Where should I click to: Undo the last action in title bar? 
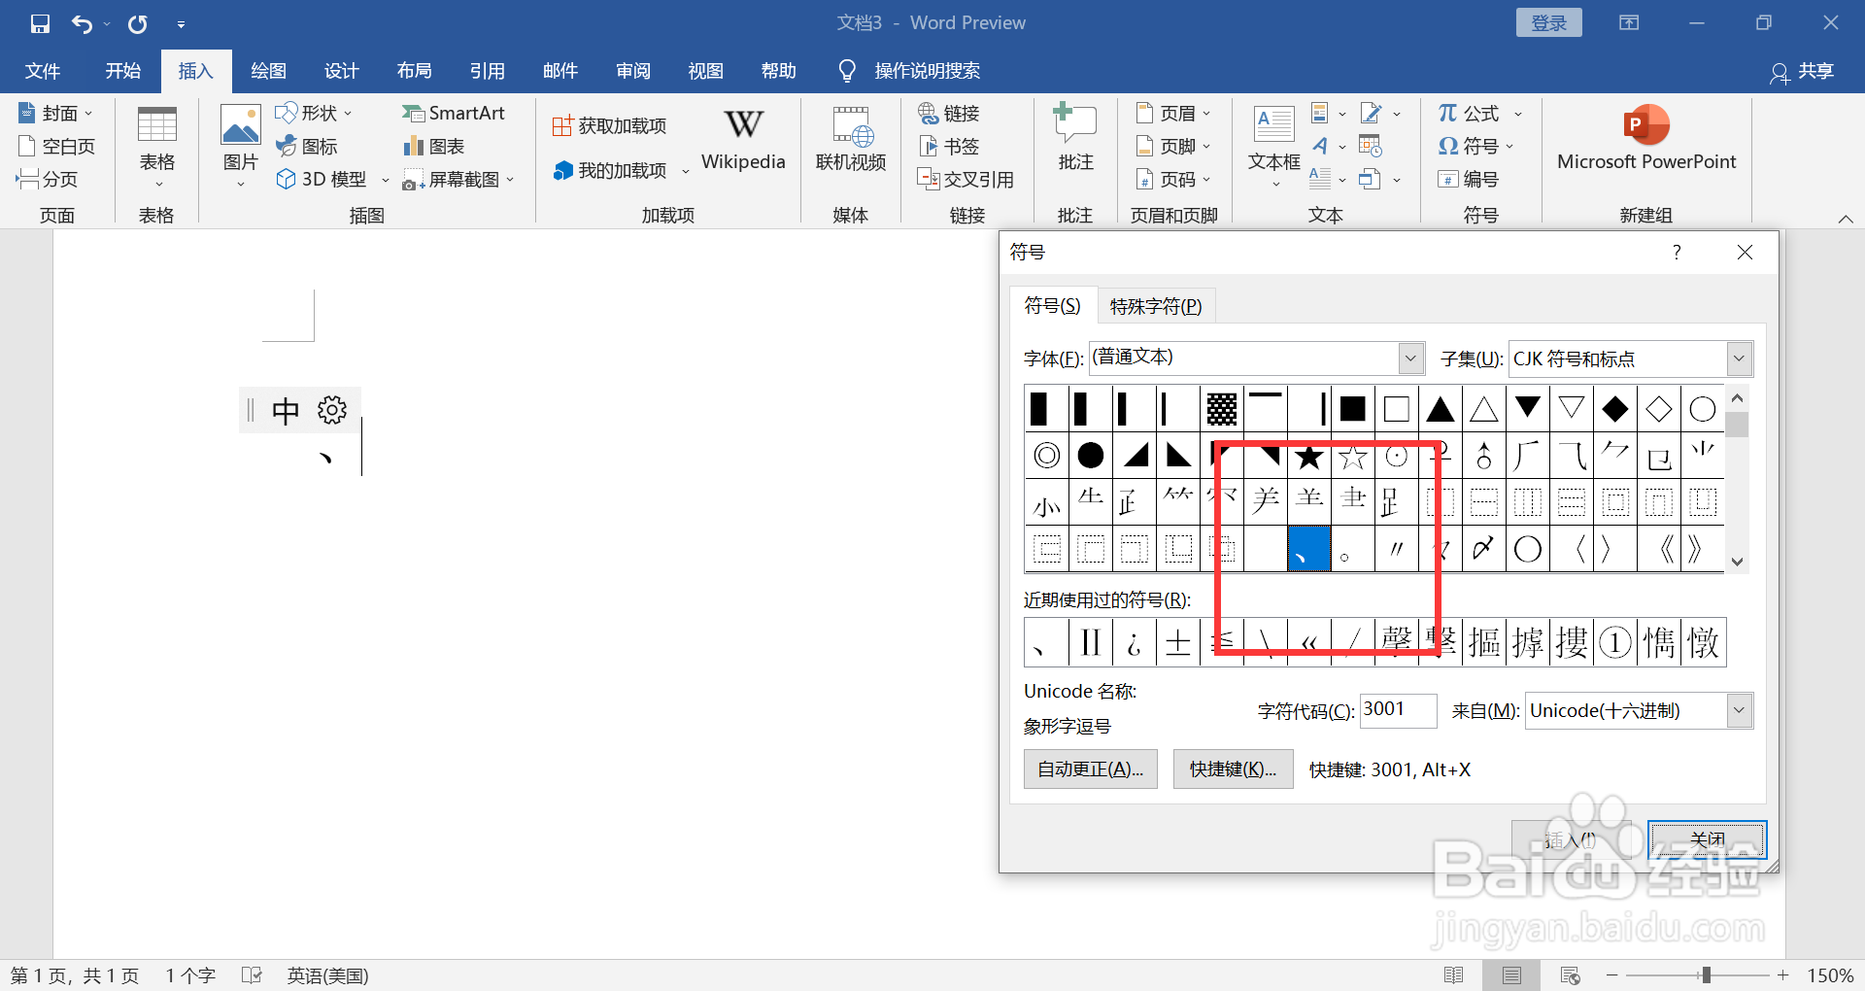pos(83,23)
